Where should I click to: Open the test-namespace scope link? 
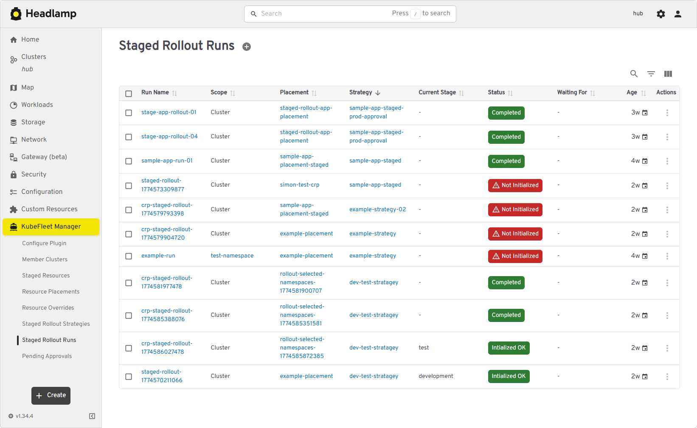232,256
